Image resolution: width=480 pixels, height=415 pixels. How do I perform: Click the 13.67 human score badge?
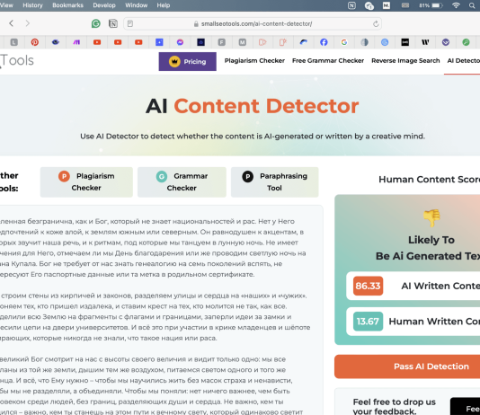(x=368, y=322)
